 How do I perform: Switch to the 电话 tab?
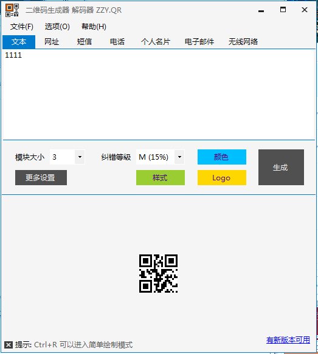(117, 42)
